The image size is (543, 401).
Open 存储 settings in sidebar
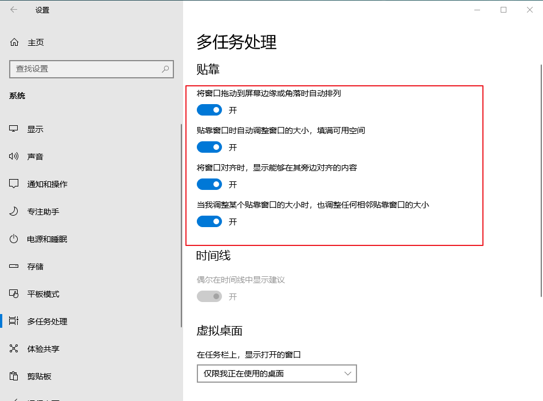click(35, 266)
